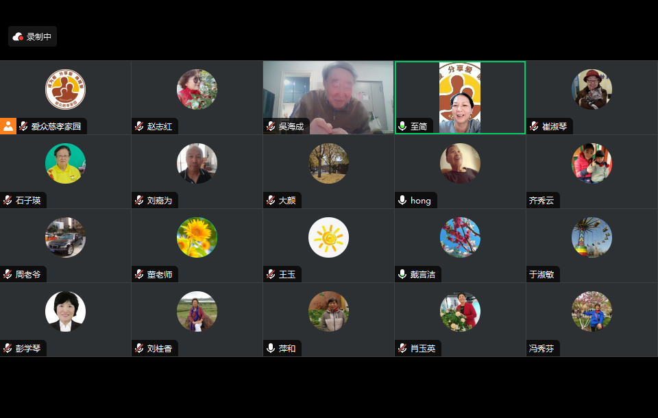Click the 于淑敏 name label
Viewport: 658px width, 418px height.
coord(541,274)
